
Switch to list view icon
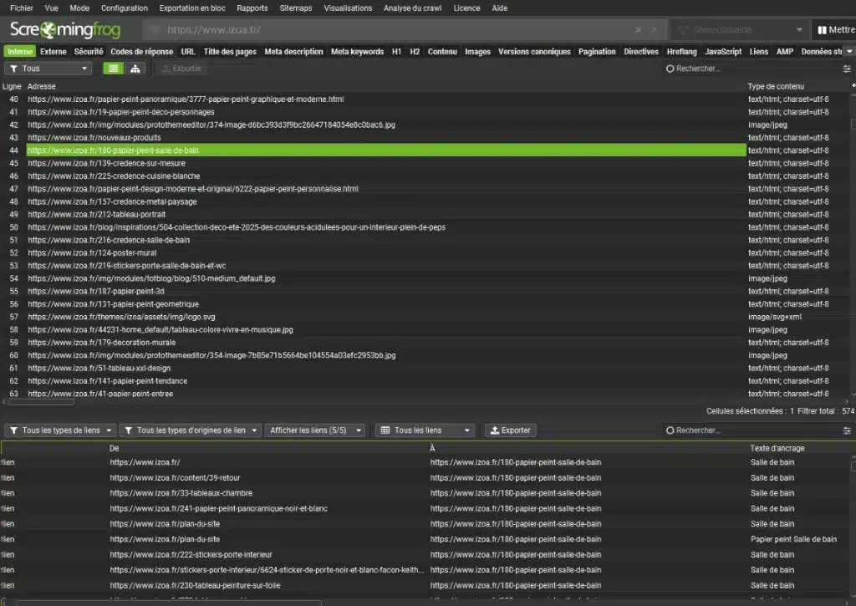point(113,69)
